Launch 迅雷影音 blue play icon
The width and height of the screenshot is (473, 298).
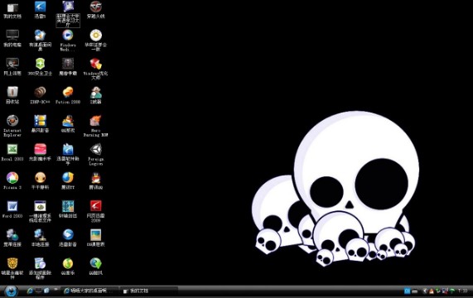[68, 238]
